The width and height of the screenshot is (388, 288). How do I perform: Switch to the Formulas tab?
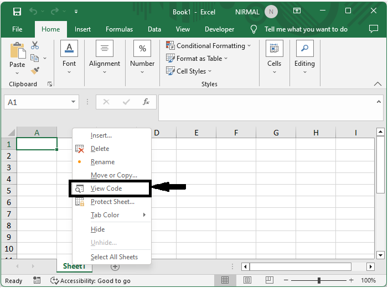(x=119, y=29)
